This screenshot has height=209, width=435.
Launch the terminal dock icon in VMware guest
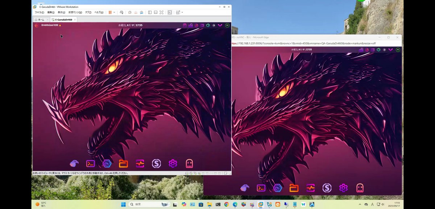click(x=91, y=164)
